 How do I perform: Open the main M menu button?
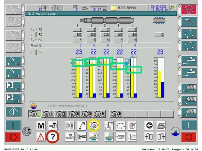[41, 125]
